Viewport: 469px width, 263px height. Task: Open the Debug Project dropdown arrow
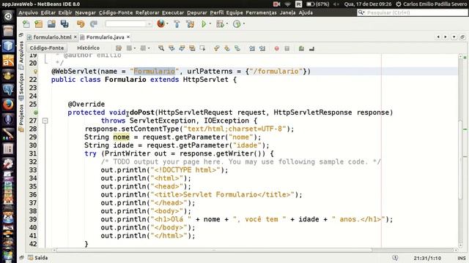(x=227, y=24)
